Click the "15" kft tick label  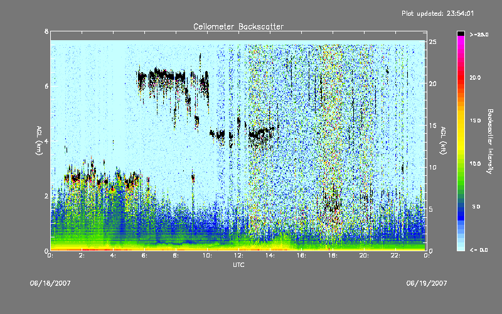click(432, 126)
